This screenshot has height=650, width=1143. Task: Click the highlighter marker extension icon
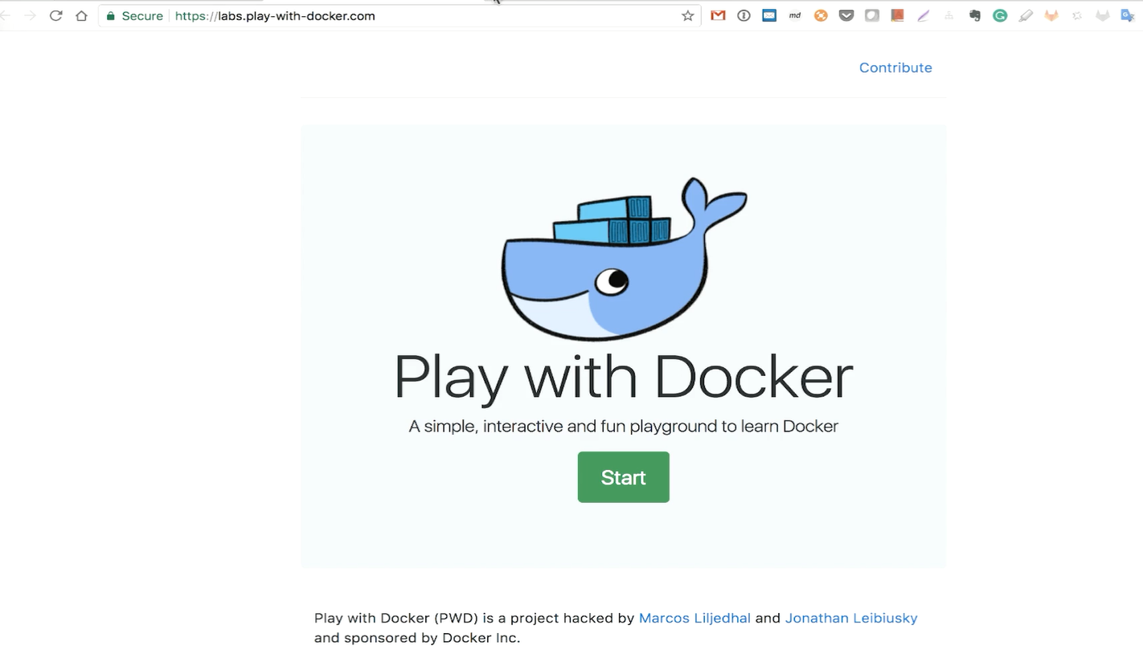[1026, 15]
